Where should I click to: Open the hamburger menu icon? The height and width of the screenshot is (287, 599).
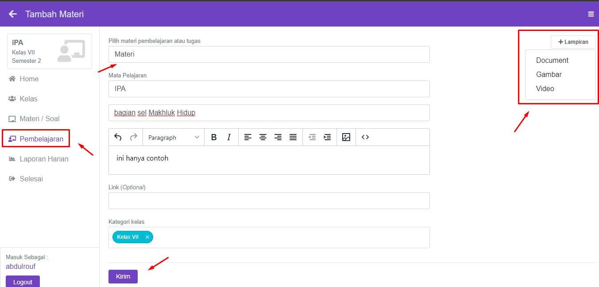pyautogui.click(x=591, y=14)
